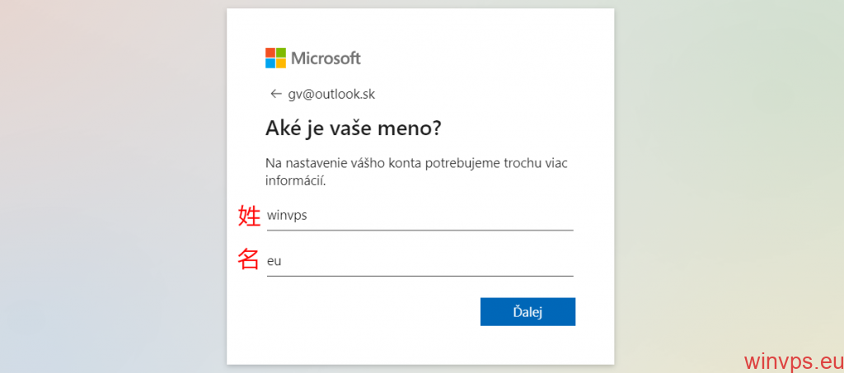Click the yellow square in Microsoft logo
Screen dimensions: 844x373
pyautogui.click(x=281, y=63)
